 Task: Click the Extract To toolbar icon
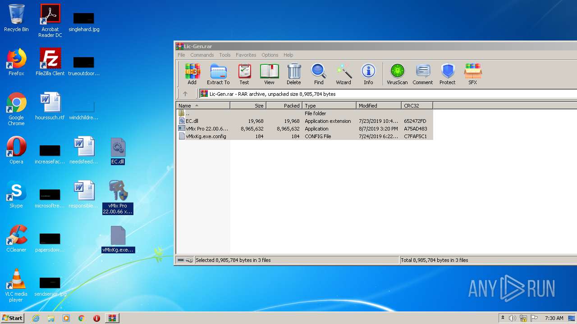(218, 74)
